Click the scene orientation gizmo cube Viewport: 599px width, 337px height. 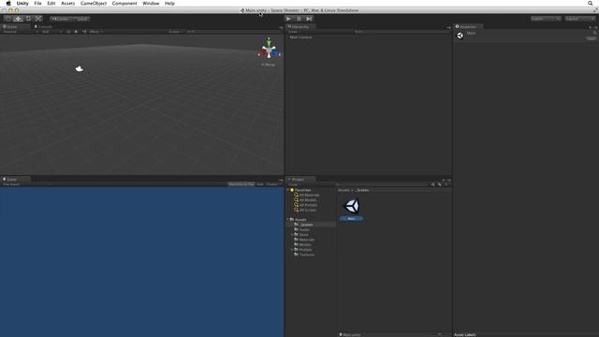(270, 50)
